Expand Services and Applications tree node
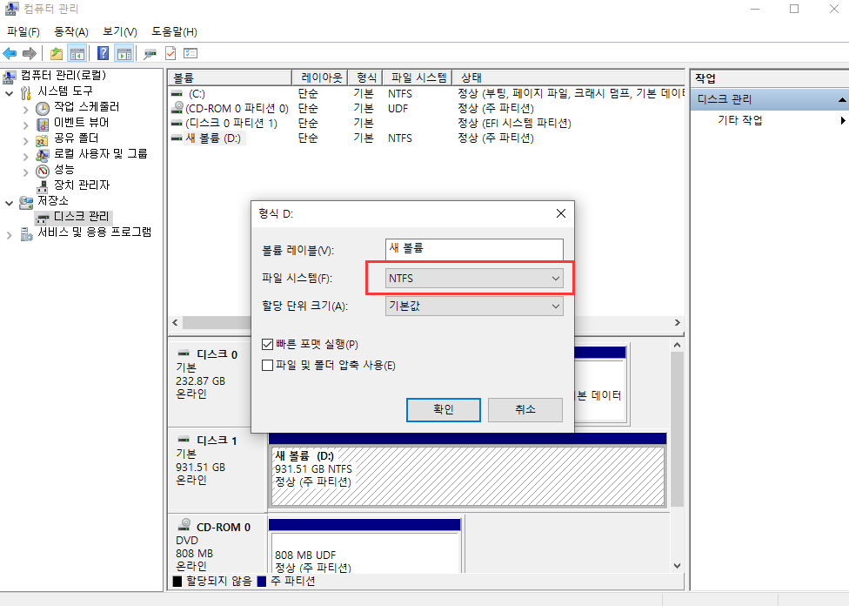849x606 pixels. pyautogui.click(x=10, y=235)
